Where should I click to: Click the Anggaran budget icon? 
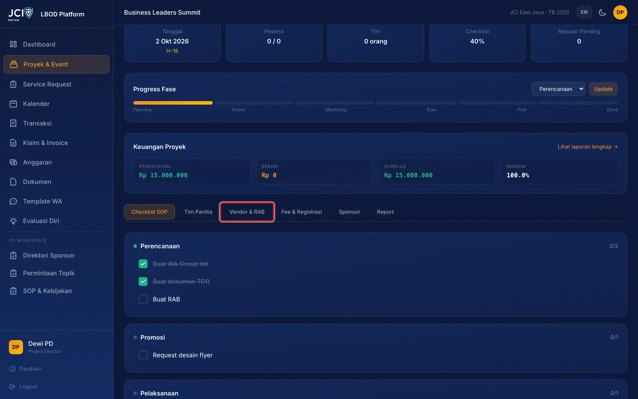[x=13, y=162]
